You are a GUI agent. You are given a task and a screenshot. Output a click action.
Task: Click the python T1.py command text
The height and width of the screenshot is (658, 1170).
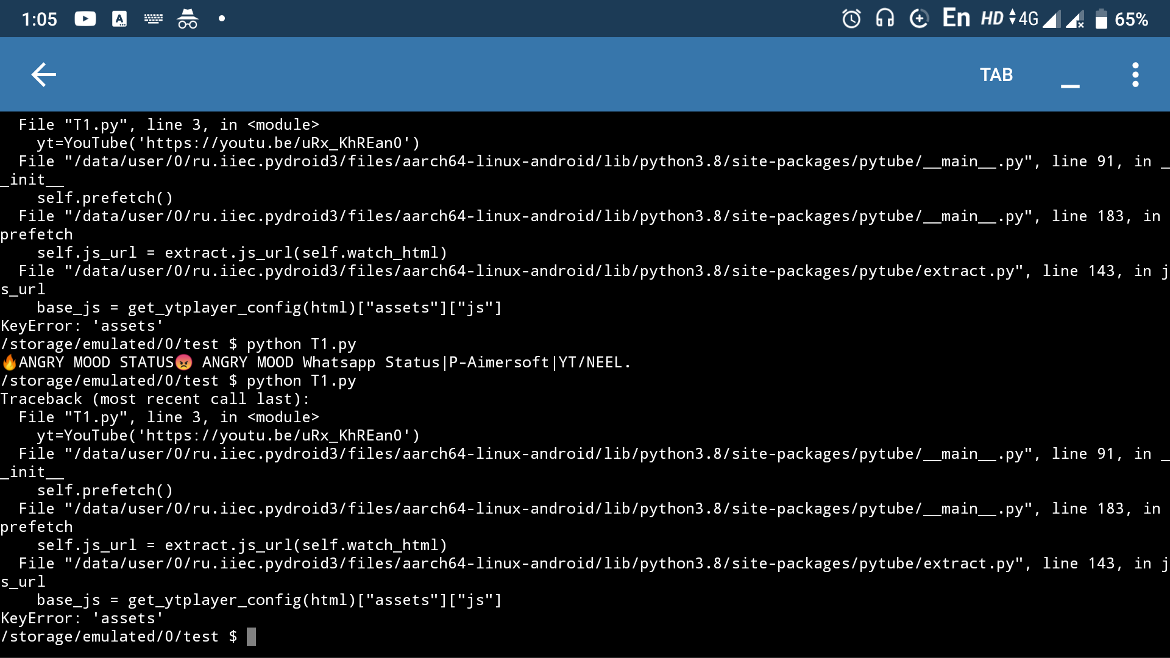click(x=301, y=380)
